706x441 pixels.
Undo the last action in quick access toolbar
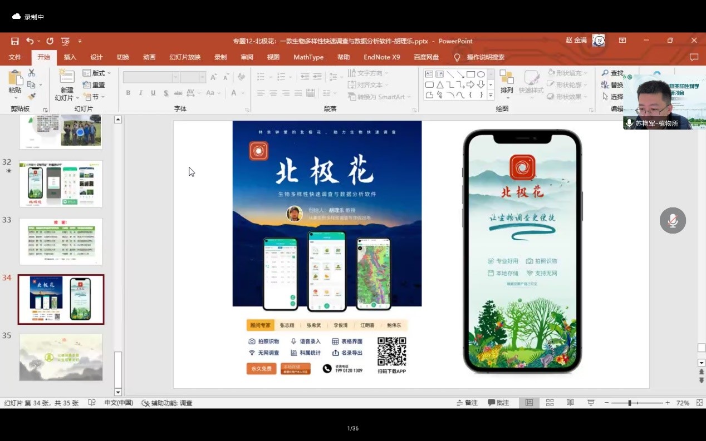click(x=30, y=41)
